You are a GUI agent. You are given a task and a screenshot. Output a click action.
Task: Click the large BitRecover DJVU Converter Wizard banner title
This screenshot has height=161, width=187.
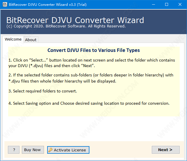tap(75, 20)
